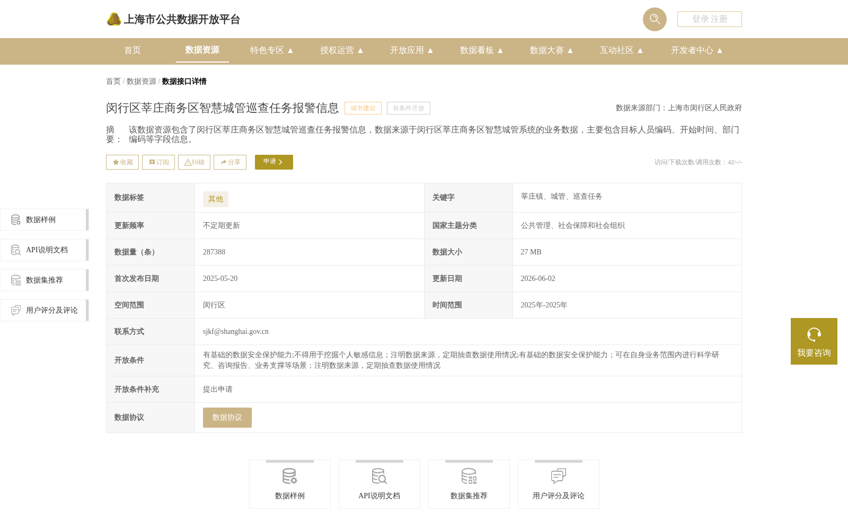Screen dimensions: 848x530
Task: Click 数据样例 database icon in left sidebar
Action: pyautogui.click(x=16, y=220)
